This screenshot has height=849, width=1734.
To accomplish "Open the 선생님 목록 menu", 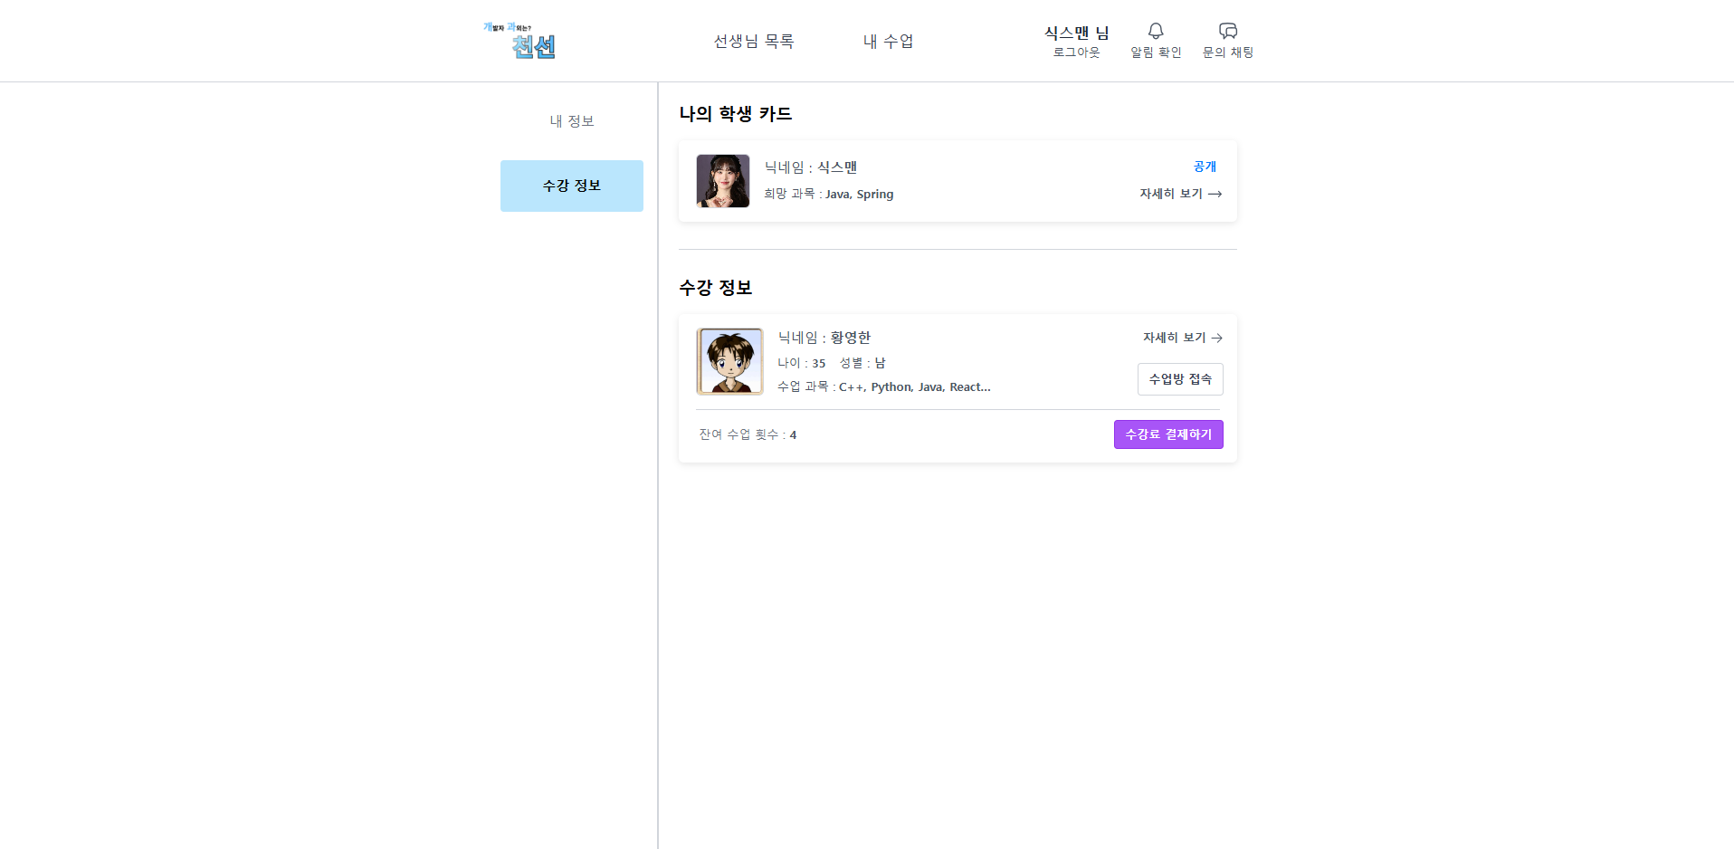I will click(753, 41).
